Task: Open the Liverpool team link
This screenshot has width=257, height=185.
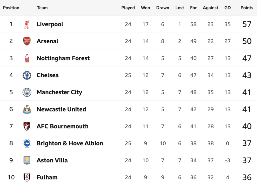Action: (x=50, y=24)
